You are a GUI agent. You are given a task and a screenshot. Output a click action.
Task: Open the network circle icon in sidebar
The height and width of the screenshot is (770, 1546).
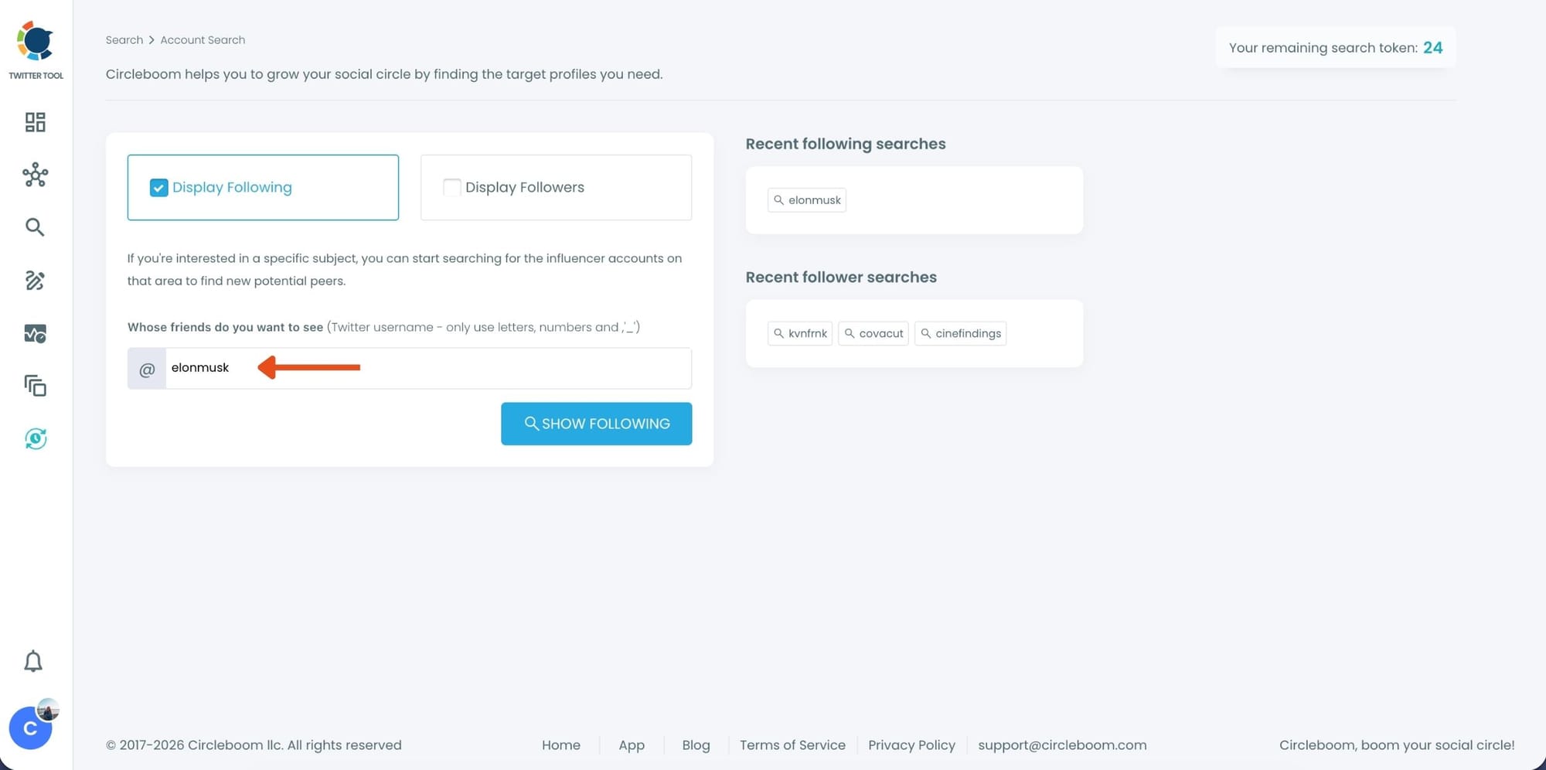click(x=36, y=175)
